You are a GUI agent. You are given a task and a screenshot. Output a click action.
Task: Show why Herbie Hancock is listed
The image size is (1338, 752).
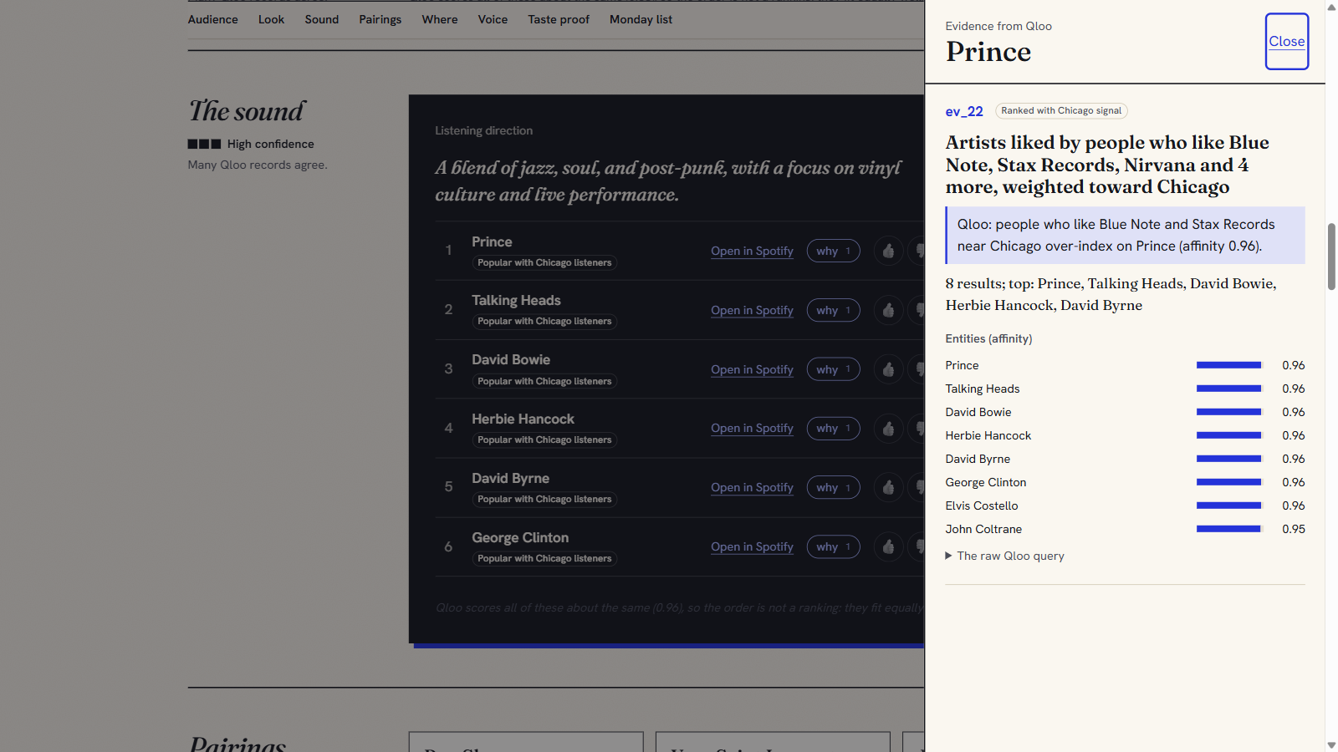coord(833,428)
